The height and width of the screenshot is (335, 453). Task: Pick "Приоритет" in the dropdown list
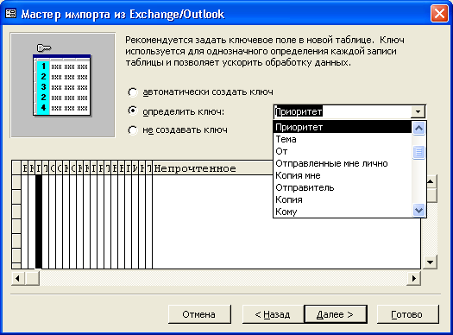point(343,127)
